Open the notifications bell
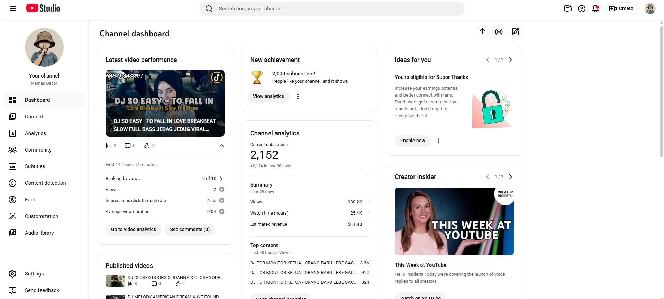This screenshot has width=664, height=299. pyautogui.click(x=595, y=9)
